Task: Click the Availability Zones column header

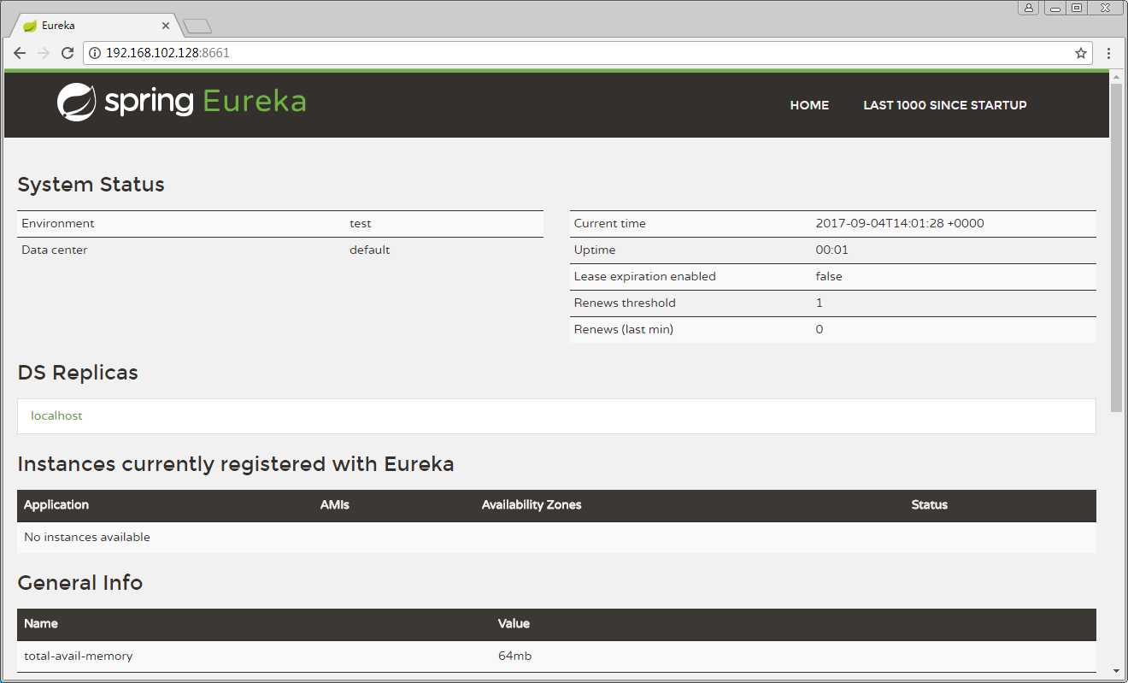Action: pos(532,504)
